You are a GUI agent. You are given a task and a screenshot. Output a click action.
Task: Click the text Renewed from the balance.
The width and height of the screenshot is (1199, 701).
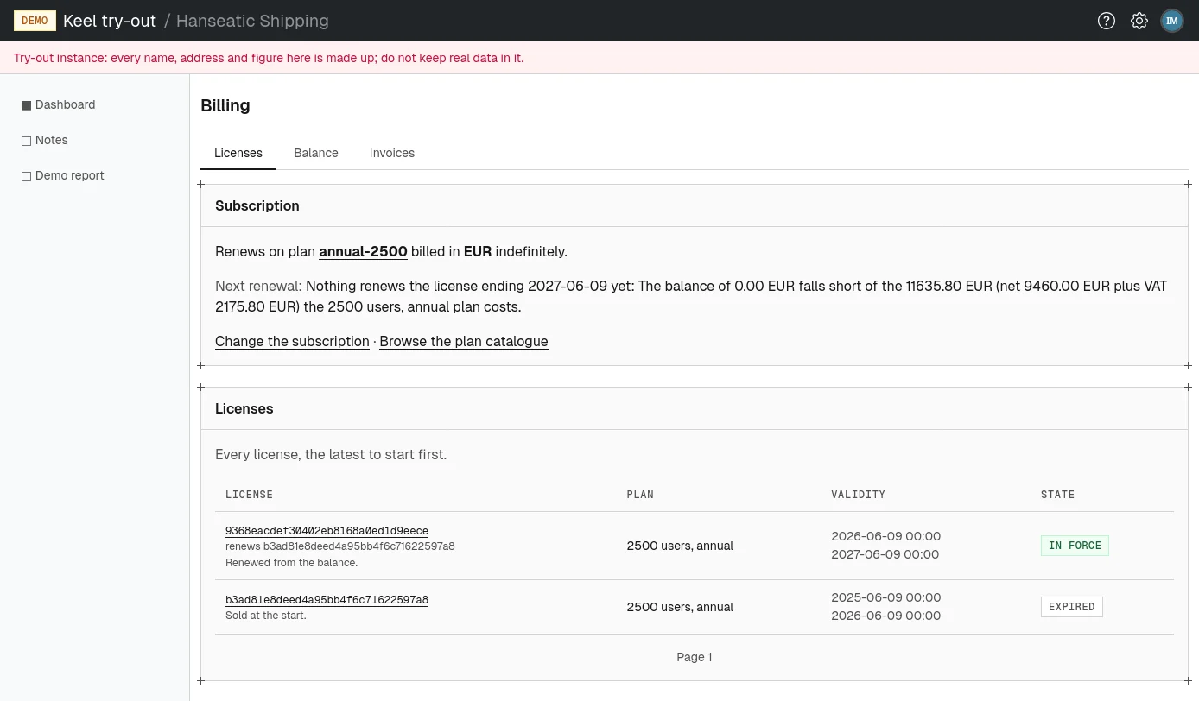(x=291, y=563)
